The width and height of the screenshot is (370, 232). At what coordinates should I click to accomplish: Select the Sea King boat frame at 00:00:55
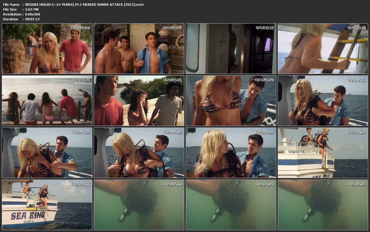point(47,205)
